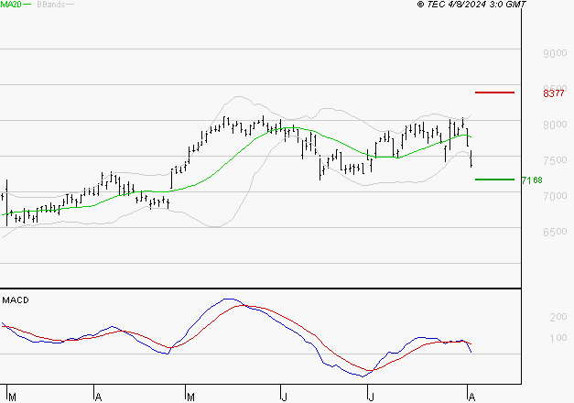Click the BBands legend label

(x=51, y=5)
